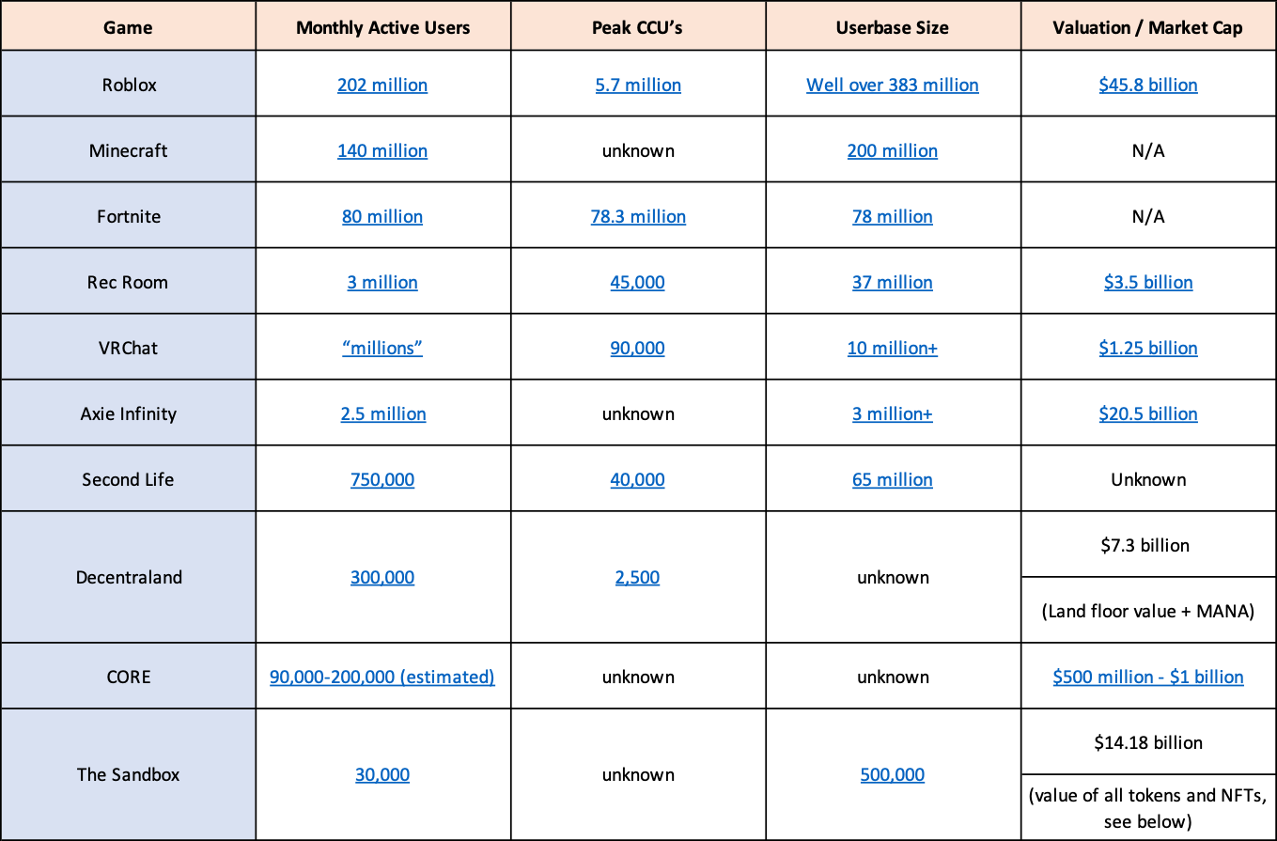The image size is (1277, 841).
Task: Follow the 500,000 userbase link
Action: pyautogui.click(x=893, y=774)
